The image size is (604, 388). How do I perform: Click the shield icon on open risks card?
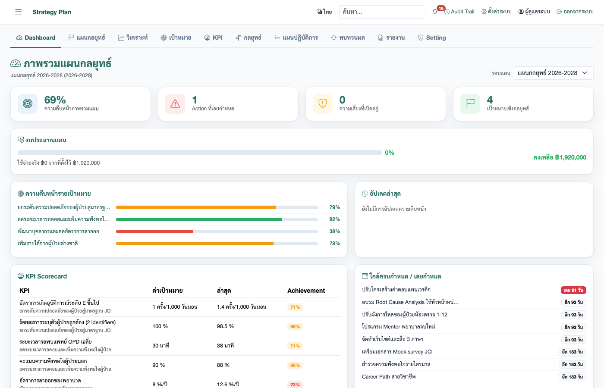[x=323, y=104]
